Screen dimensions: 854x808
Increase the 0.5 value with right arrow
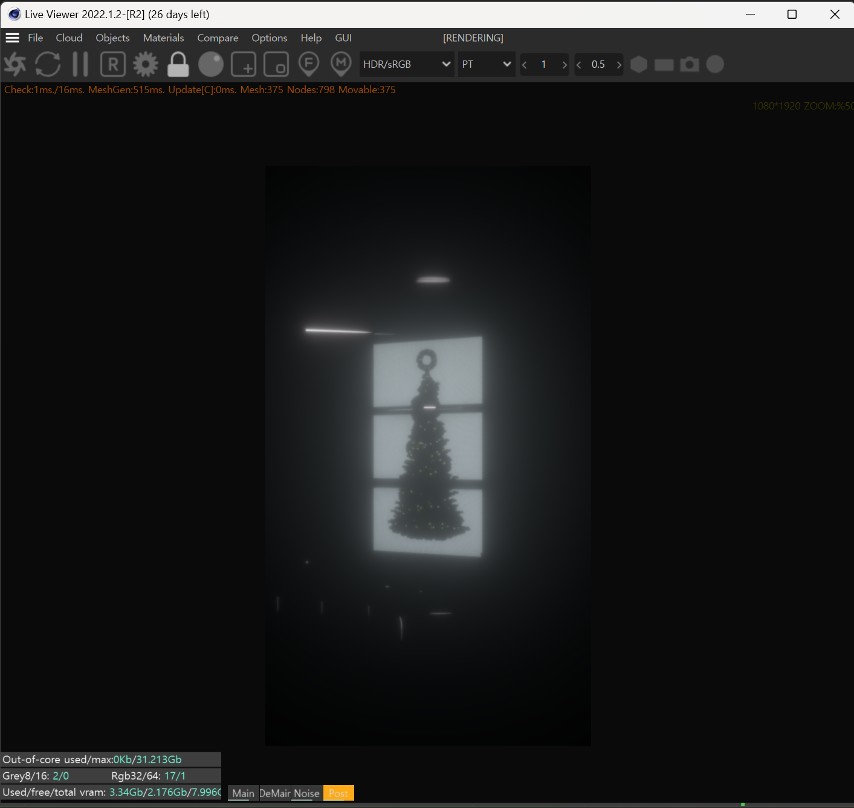tap(619, 65)
